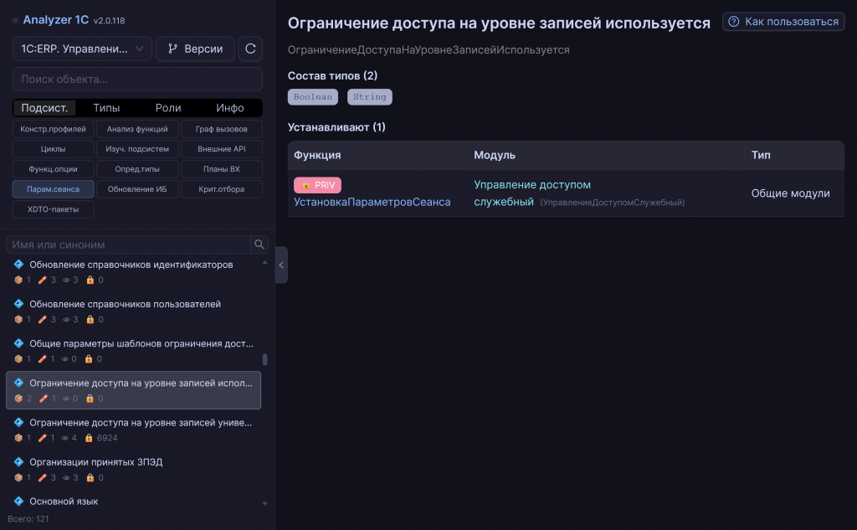Open Управление доступом служебный module link
Image resolution: width=857 pixels, height=530 pixels.
tap(531, 193)
